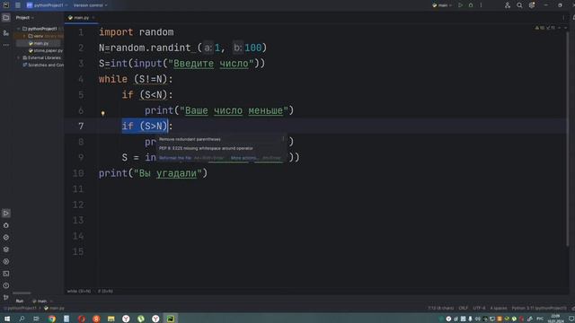Screen dimensions: 575x323
Task: Select the Run tab at the bottom
Action: tap(20, 301)
